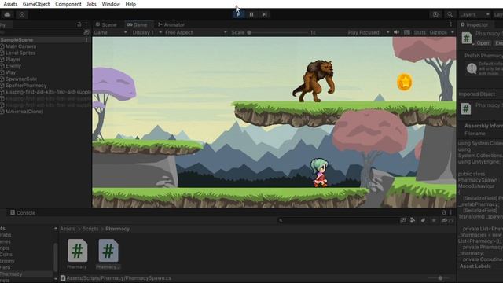Select Level Sprites in the Hierarchy
Image resolution: width=503 pixels, height=283 pixels.
20,53
